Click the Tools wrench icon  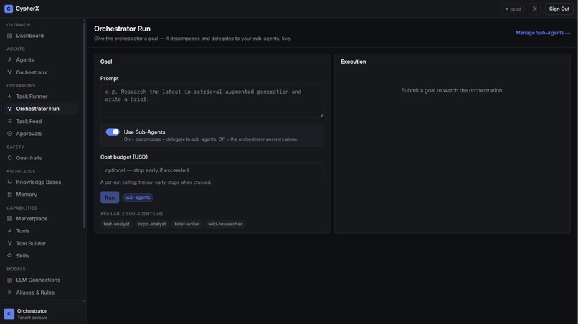pos(9,231)
